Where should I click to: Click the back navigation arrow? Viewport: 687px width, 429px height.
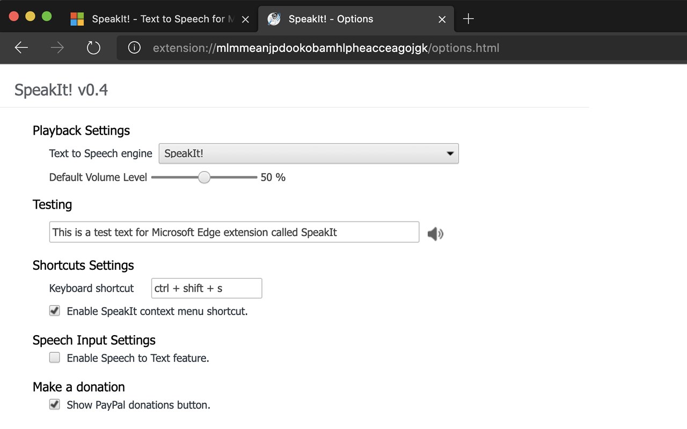tap(21, 48)
